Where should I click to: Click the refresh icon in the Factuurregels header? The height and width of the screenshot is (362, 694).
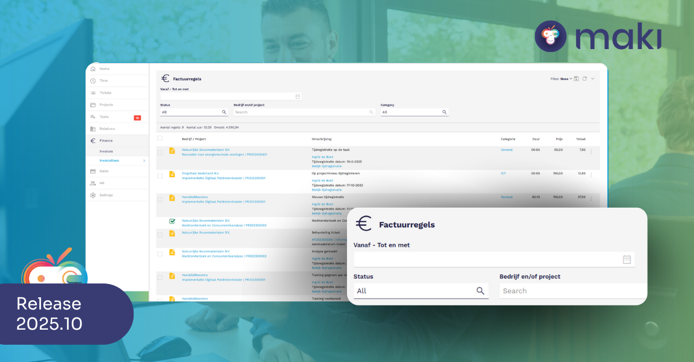click(585, 79)
